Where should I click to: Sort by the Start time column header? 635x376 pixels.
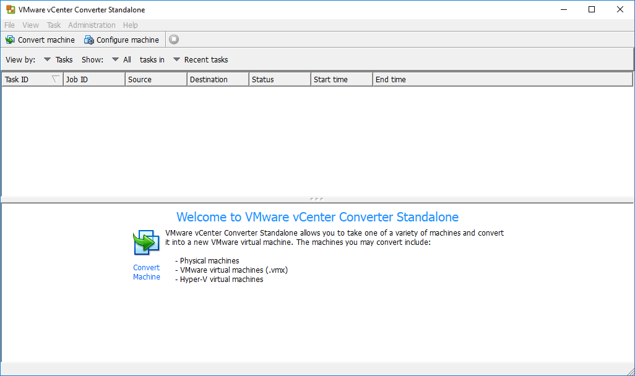(x=342, y=79)
